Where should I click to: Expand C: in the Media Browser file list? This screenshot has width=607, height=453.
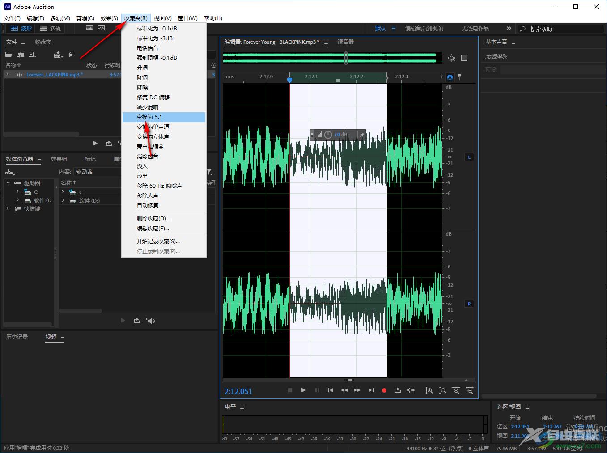(63, 192)
